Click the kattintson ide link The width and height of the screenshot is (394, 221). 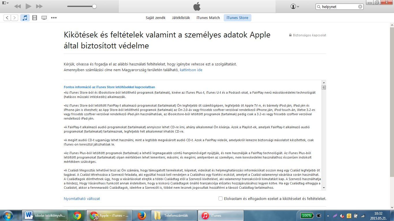tap(191, 70)
